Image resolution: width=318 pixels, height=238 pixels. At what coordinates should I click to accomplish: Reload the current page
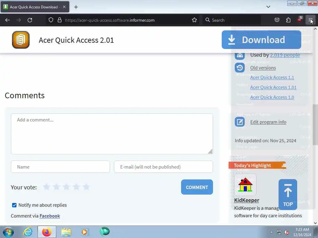[30, 20]
